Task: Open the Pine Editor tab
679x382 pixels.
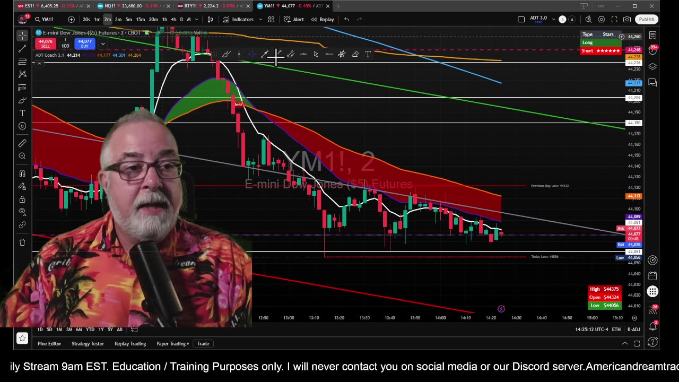Action: 49,344
